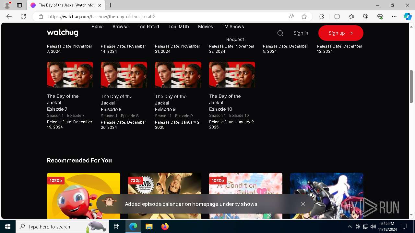Open The Day of the Jackal Episode 9 title
This screenshot has height=233, width=415.
point(171,103)
